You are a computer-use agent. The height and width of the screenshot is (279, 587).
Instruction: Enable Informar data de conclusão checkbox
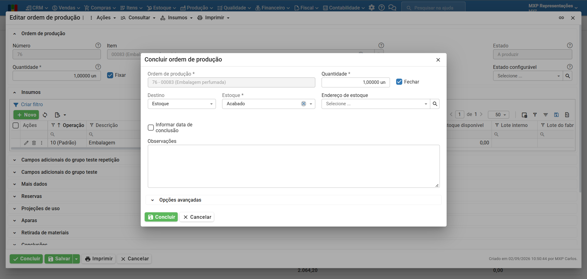151,128
